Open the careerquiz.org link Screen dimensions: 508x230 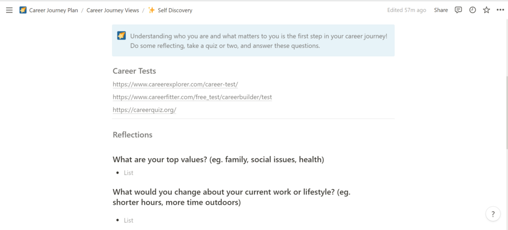[x=145, y=110]
